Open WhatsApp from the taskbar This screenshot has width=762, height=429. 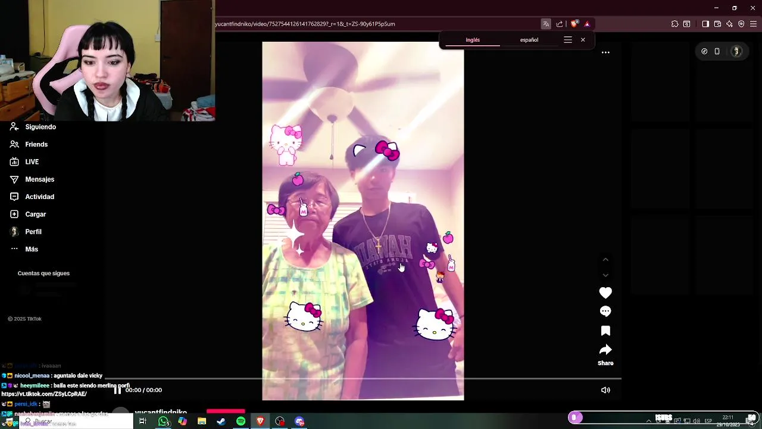(163, 421)
